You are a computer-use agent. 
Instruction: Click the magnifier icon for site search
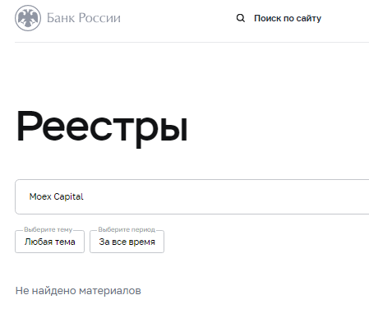[241, 18]
